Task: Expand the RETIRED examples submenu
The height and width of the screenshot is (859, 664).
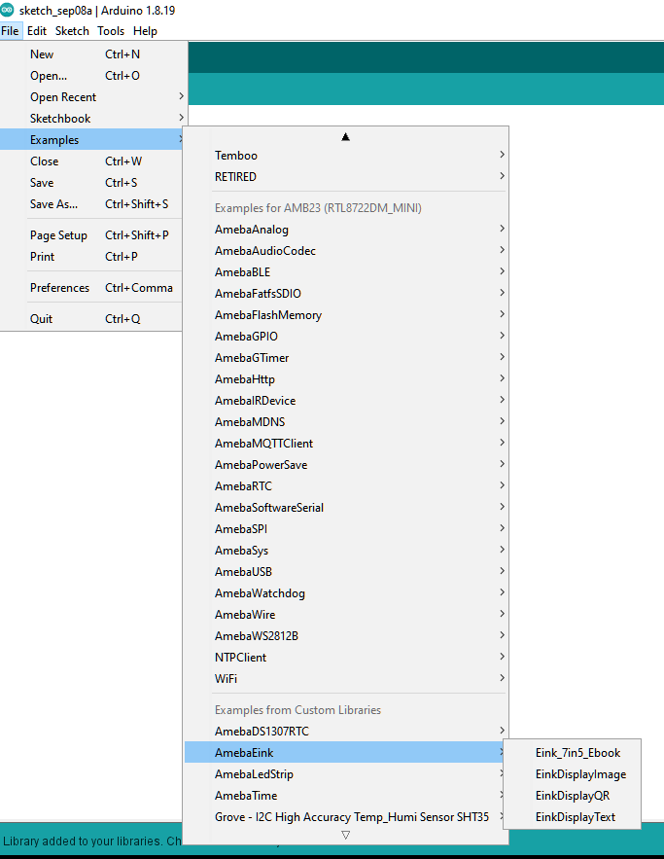Action: pos(346,176)
